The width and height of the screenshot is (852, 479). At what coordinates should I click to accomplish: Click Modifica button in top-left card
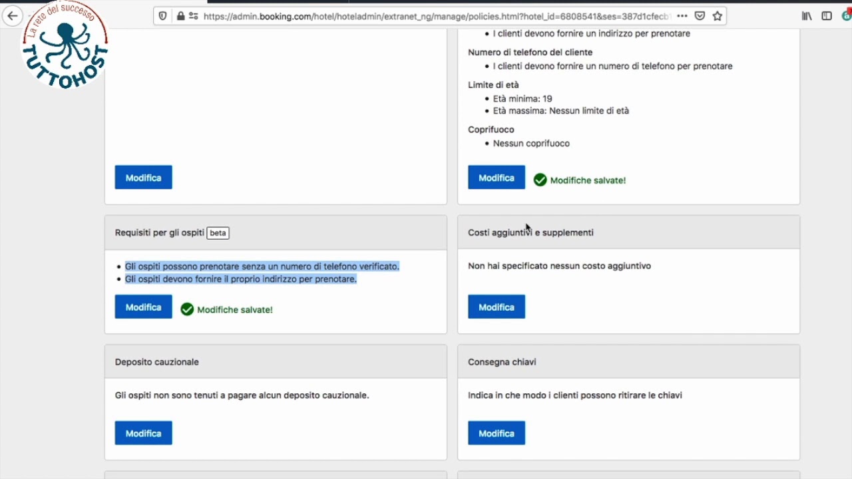(143, 178)
